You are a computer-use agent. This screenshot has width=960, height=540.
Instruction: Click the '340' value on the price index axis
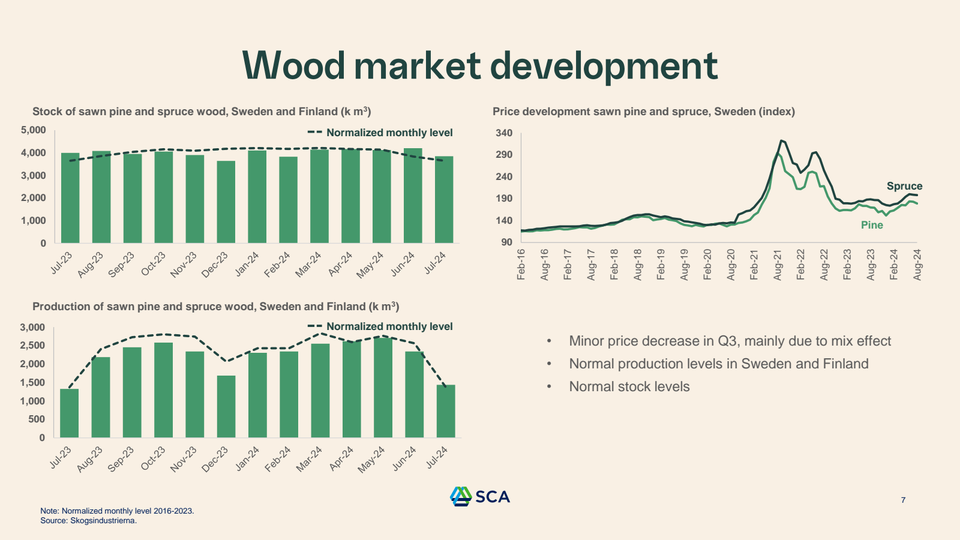(504, 133)
